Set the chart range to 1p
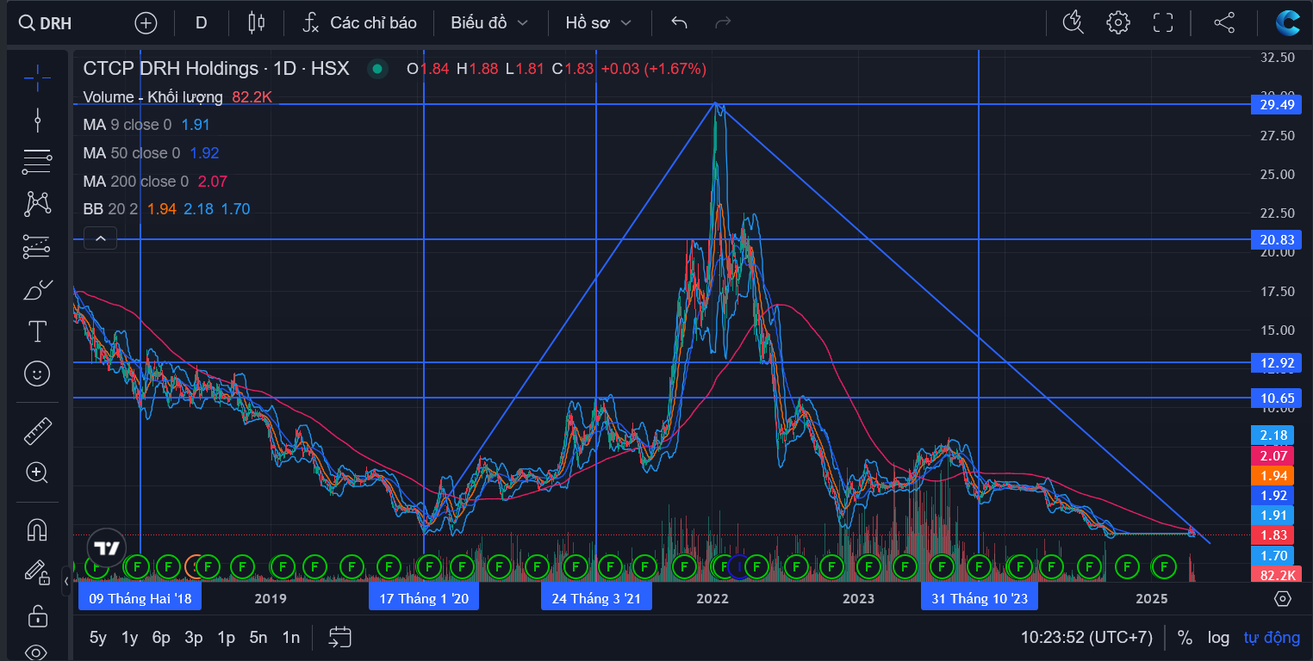 click(x=226, y=638)
